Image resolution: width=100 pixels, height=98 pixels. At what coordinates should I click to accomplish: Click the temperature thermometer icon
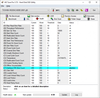point(53,10)
